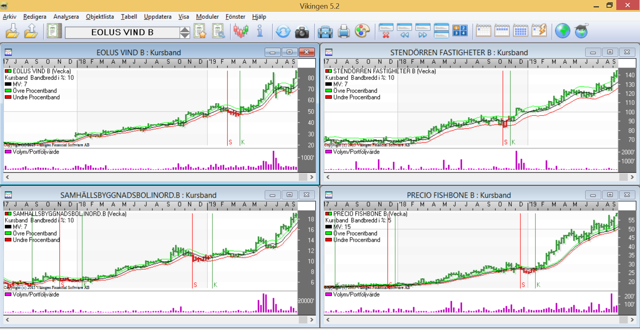Maximize the PRECIO FISHBONE B chart window
640x330 pixels.
coord(610,195)
